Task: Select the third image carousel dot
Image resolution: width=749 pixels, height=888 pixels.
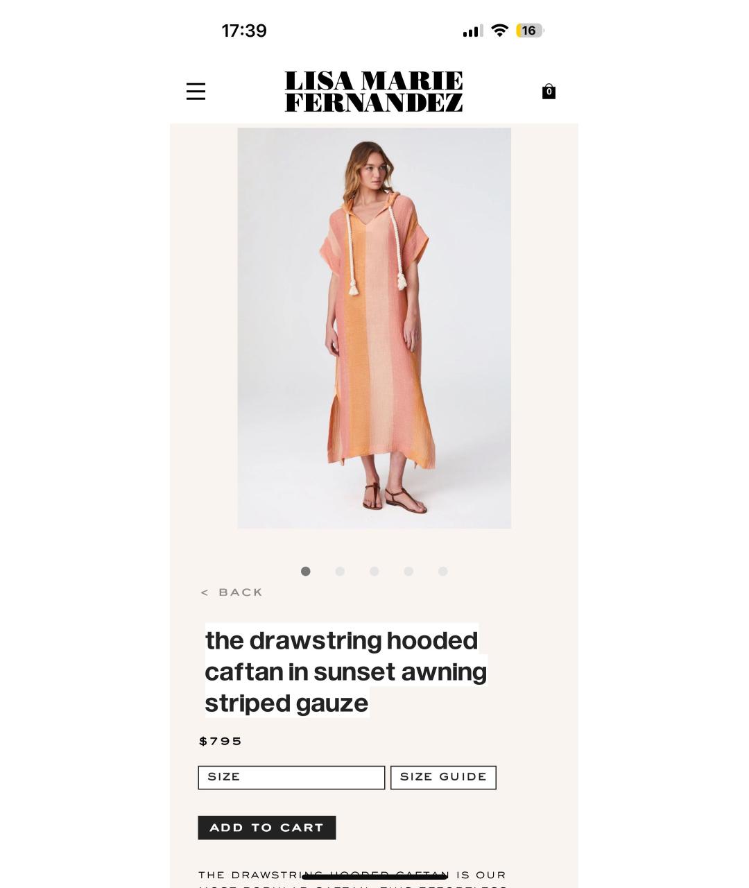Action: (x=374, y=571)
